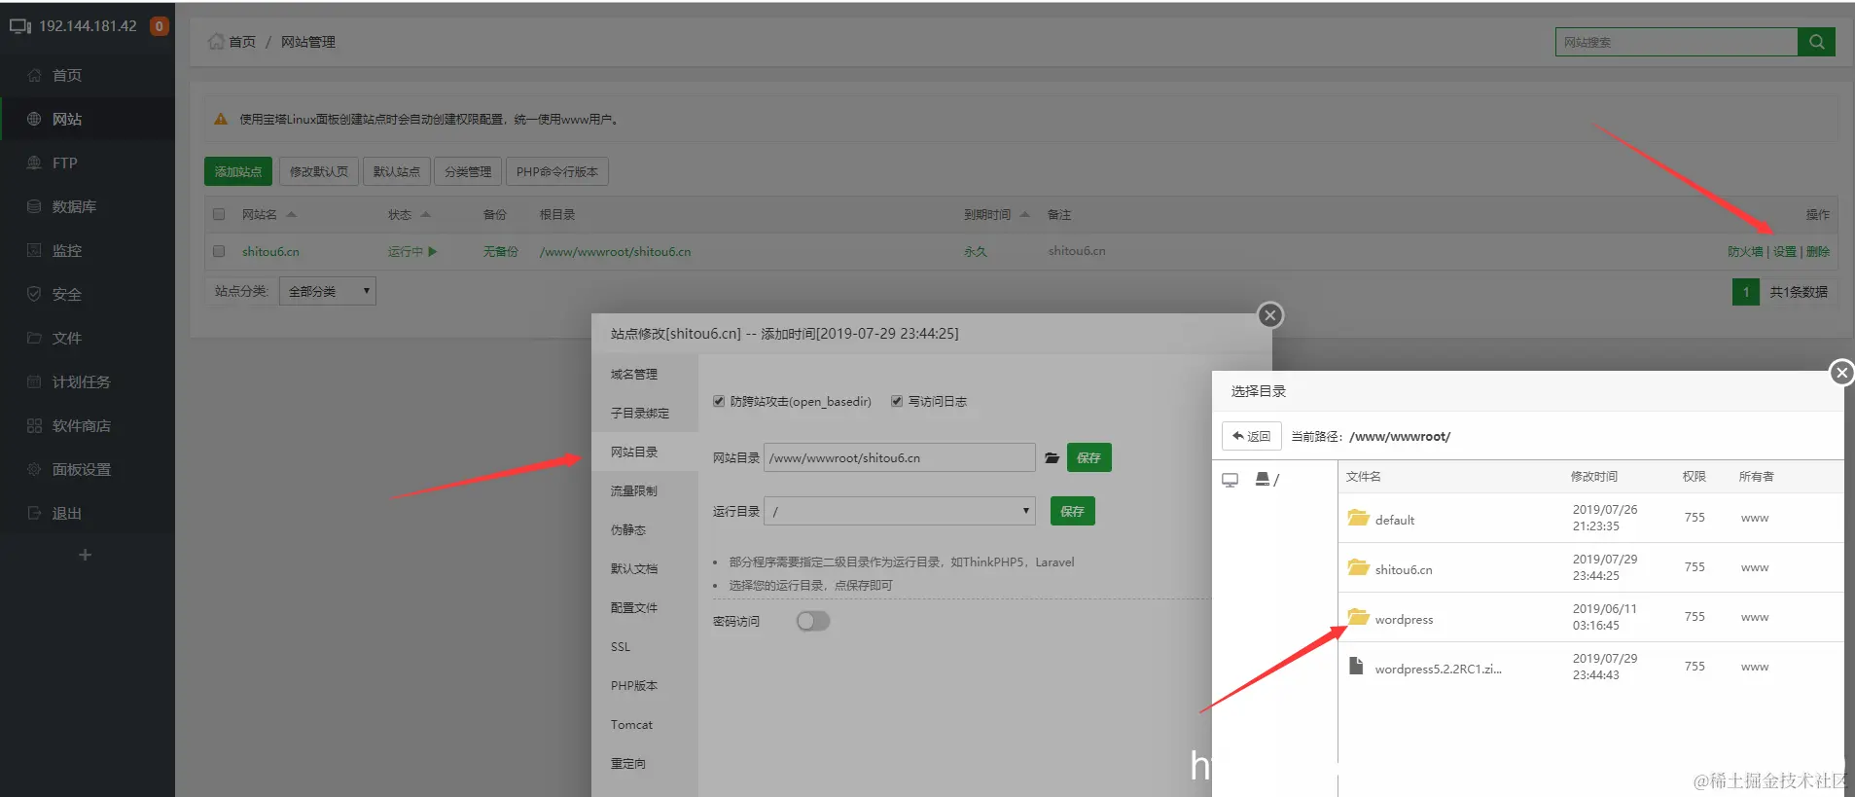
Task: Open the 设置 link for shitou6.cn
Action: point(1785,251)
